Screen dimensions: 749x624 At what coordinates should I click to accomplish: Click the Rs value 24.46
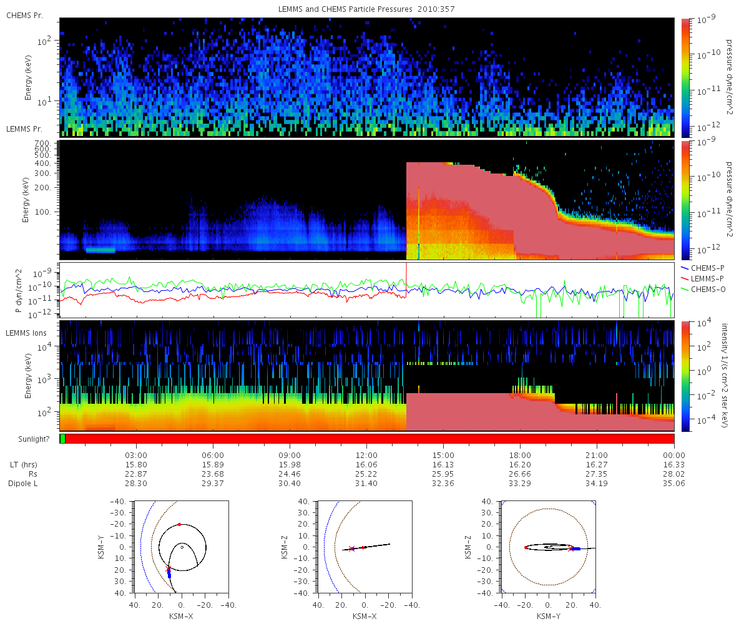pos(290,474)
